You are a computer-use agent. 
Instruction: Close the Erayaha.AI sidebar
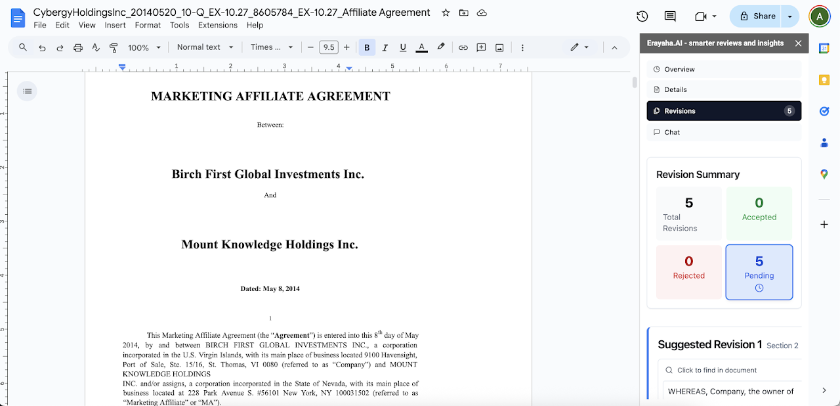coord(798,43)
